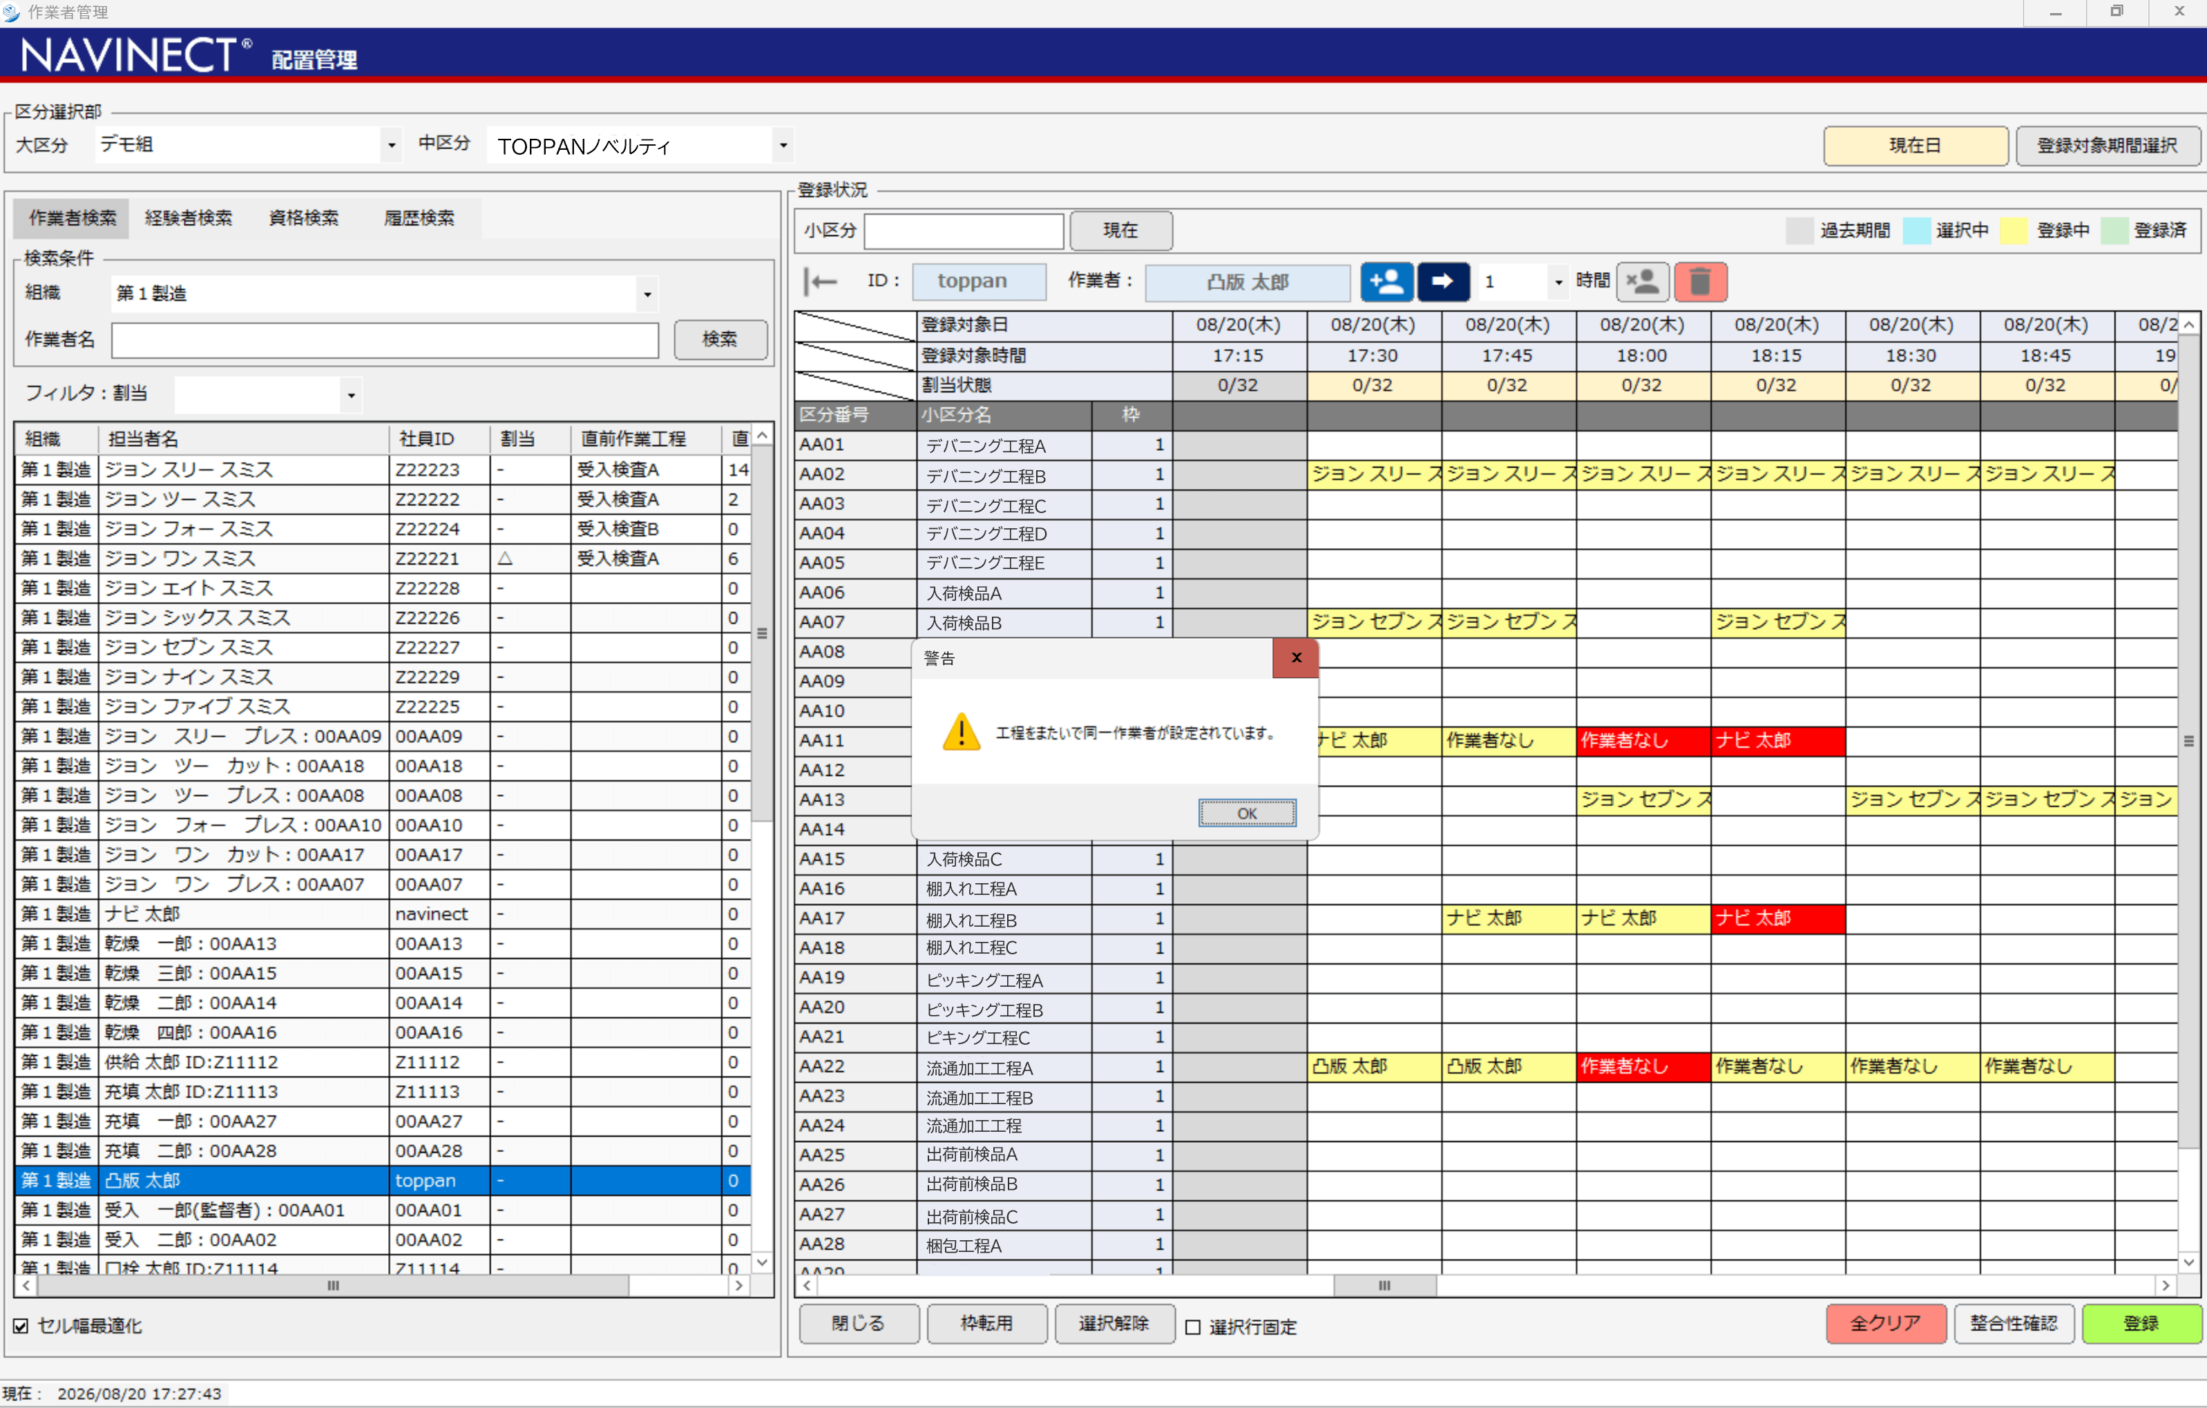This screenshot has width=2207, height=1408.
Task: Click the 作業者名 search input field
Action: tap(385, 340)
